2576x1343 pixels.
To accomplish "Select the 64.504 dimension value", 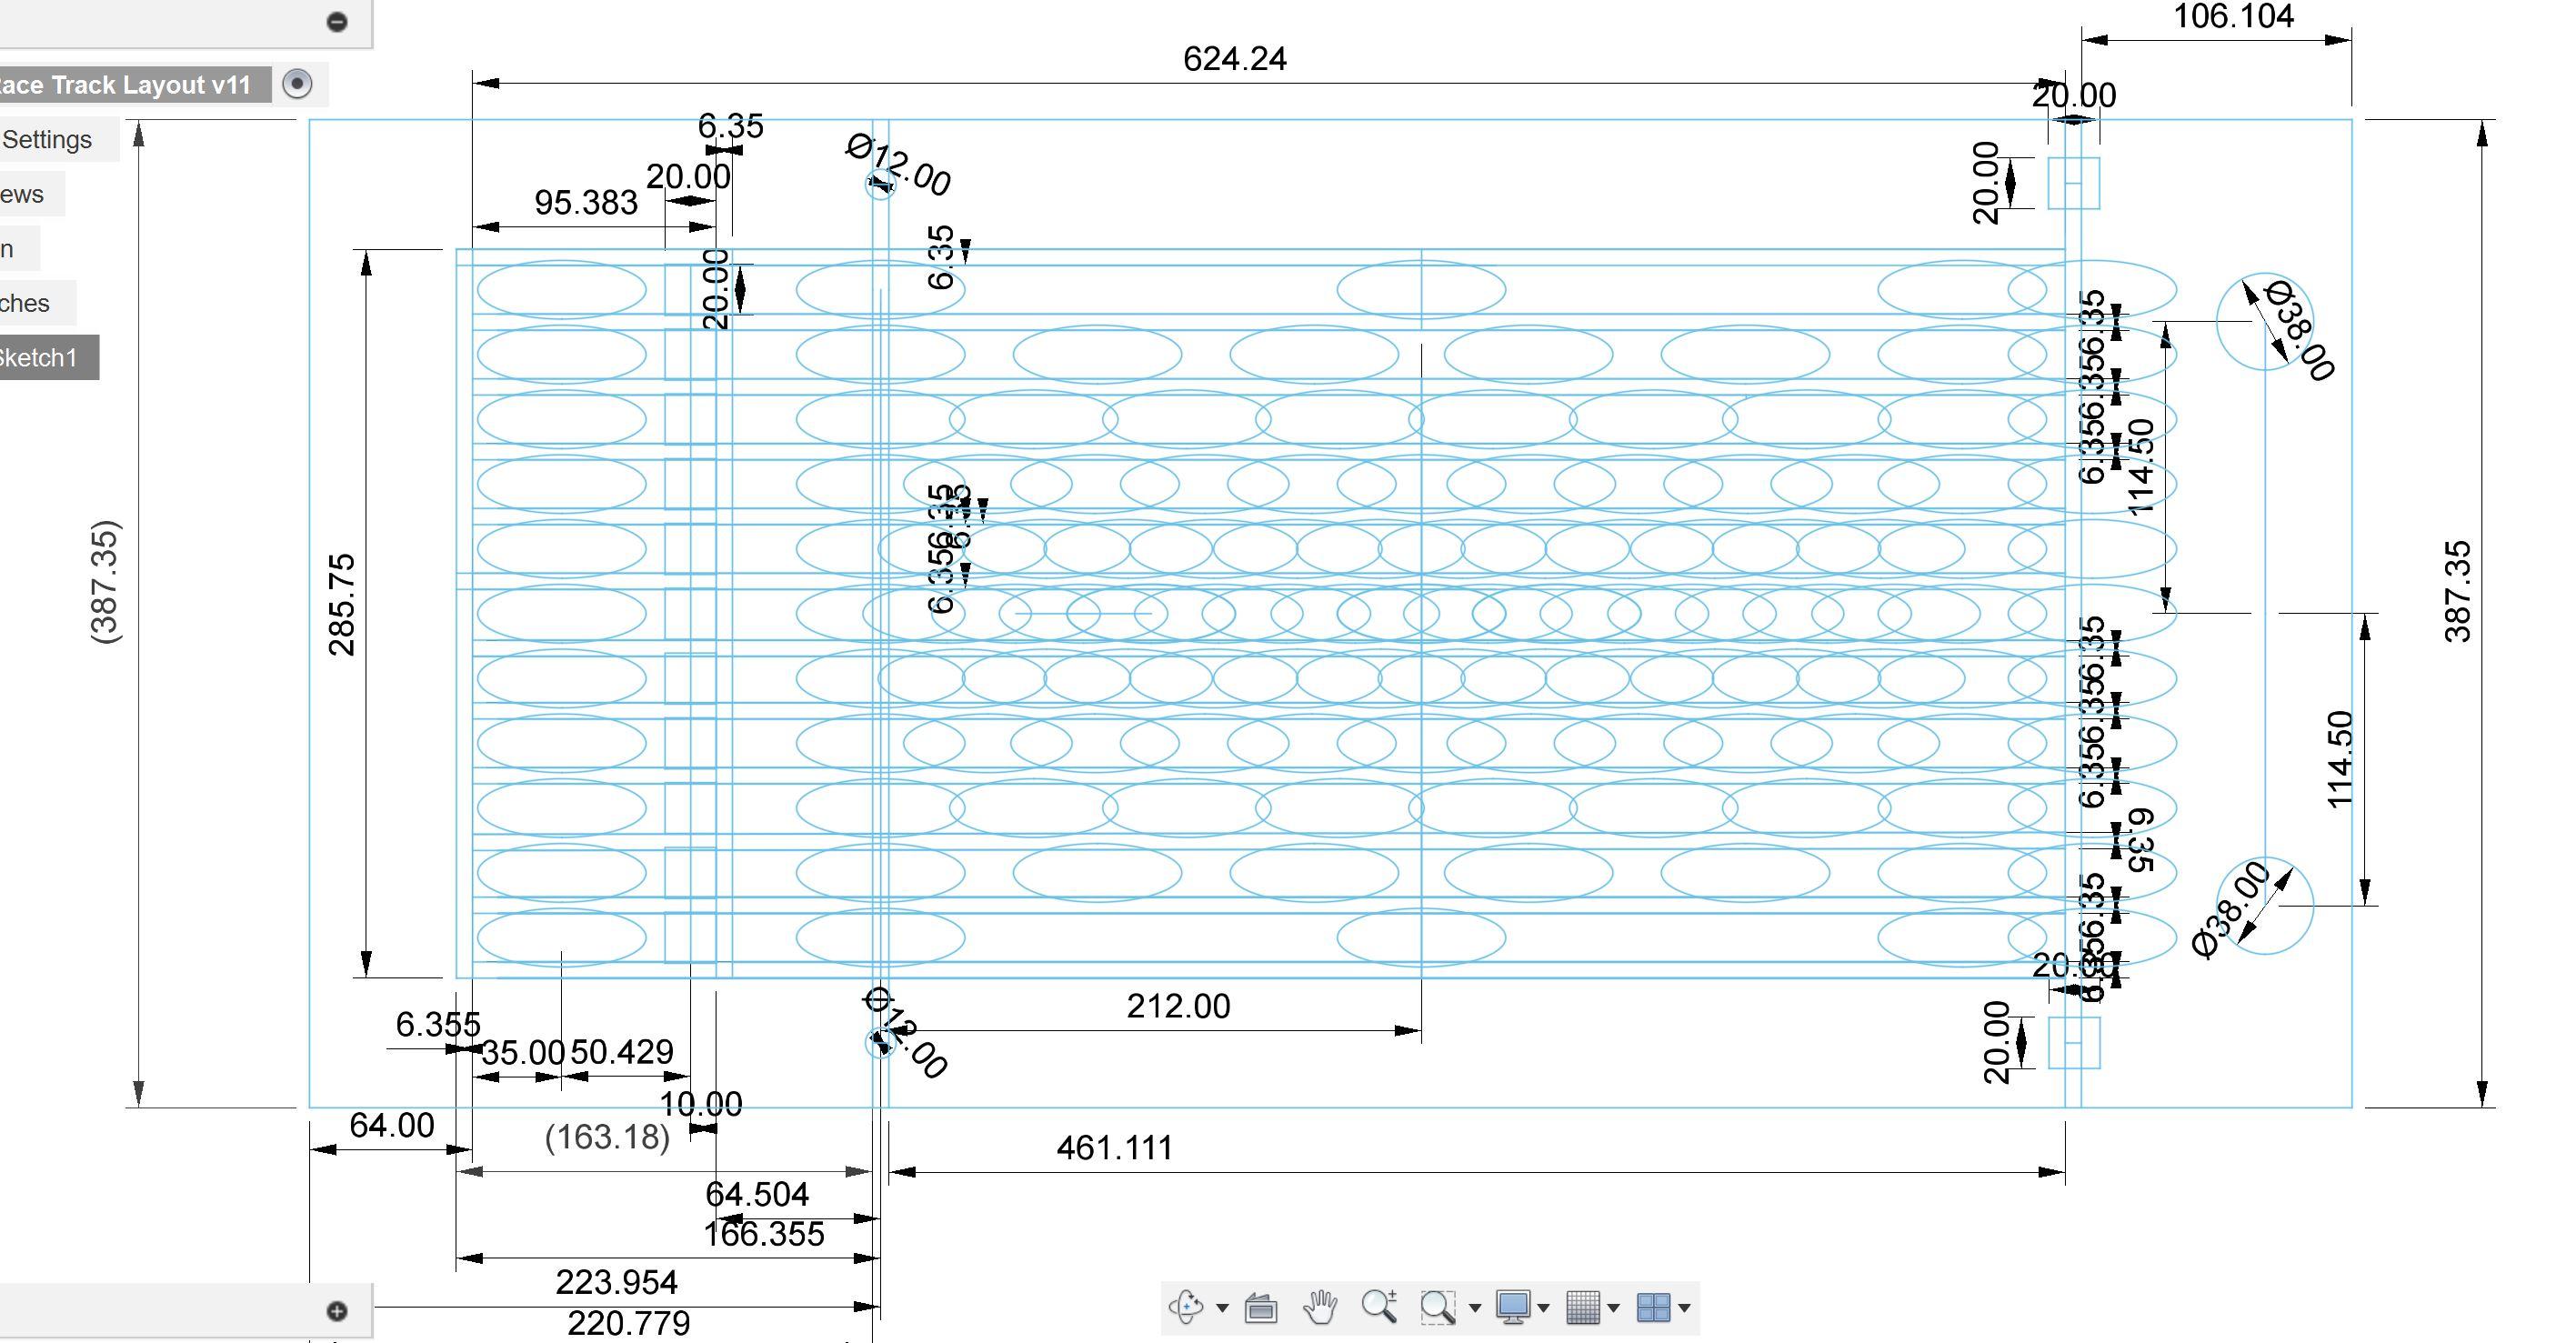I will coord(757,1195).
